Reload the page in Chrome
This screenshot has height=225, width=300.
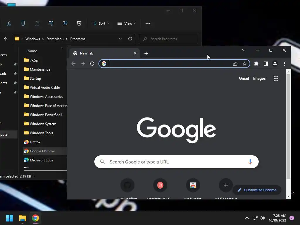[x=92, y=64]
